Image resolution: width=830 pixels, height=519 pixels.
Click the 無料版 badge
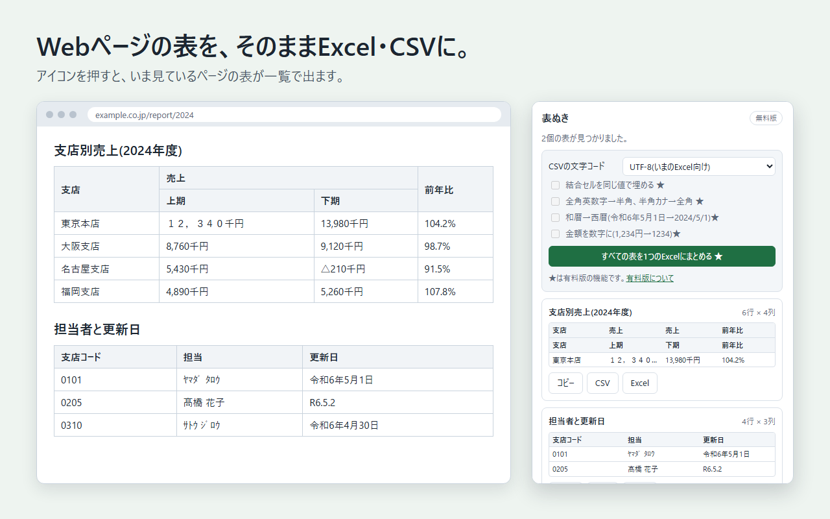[766, 118]
